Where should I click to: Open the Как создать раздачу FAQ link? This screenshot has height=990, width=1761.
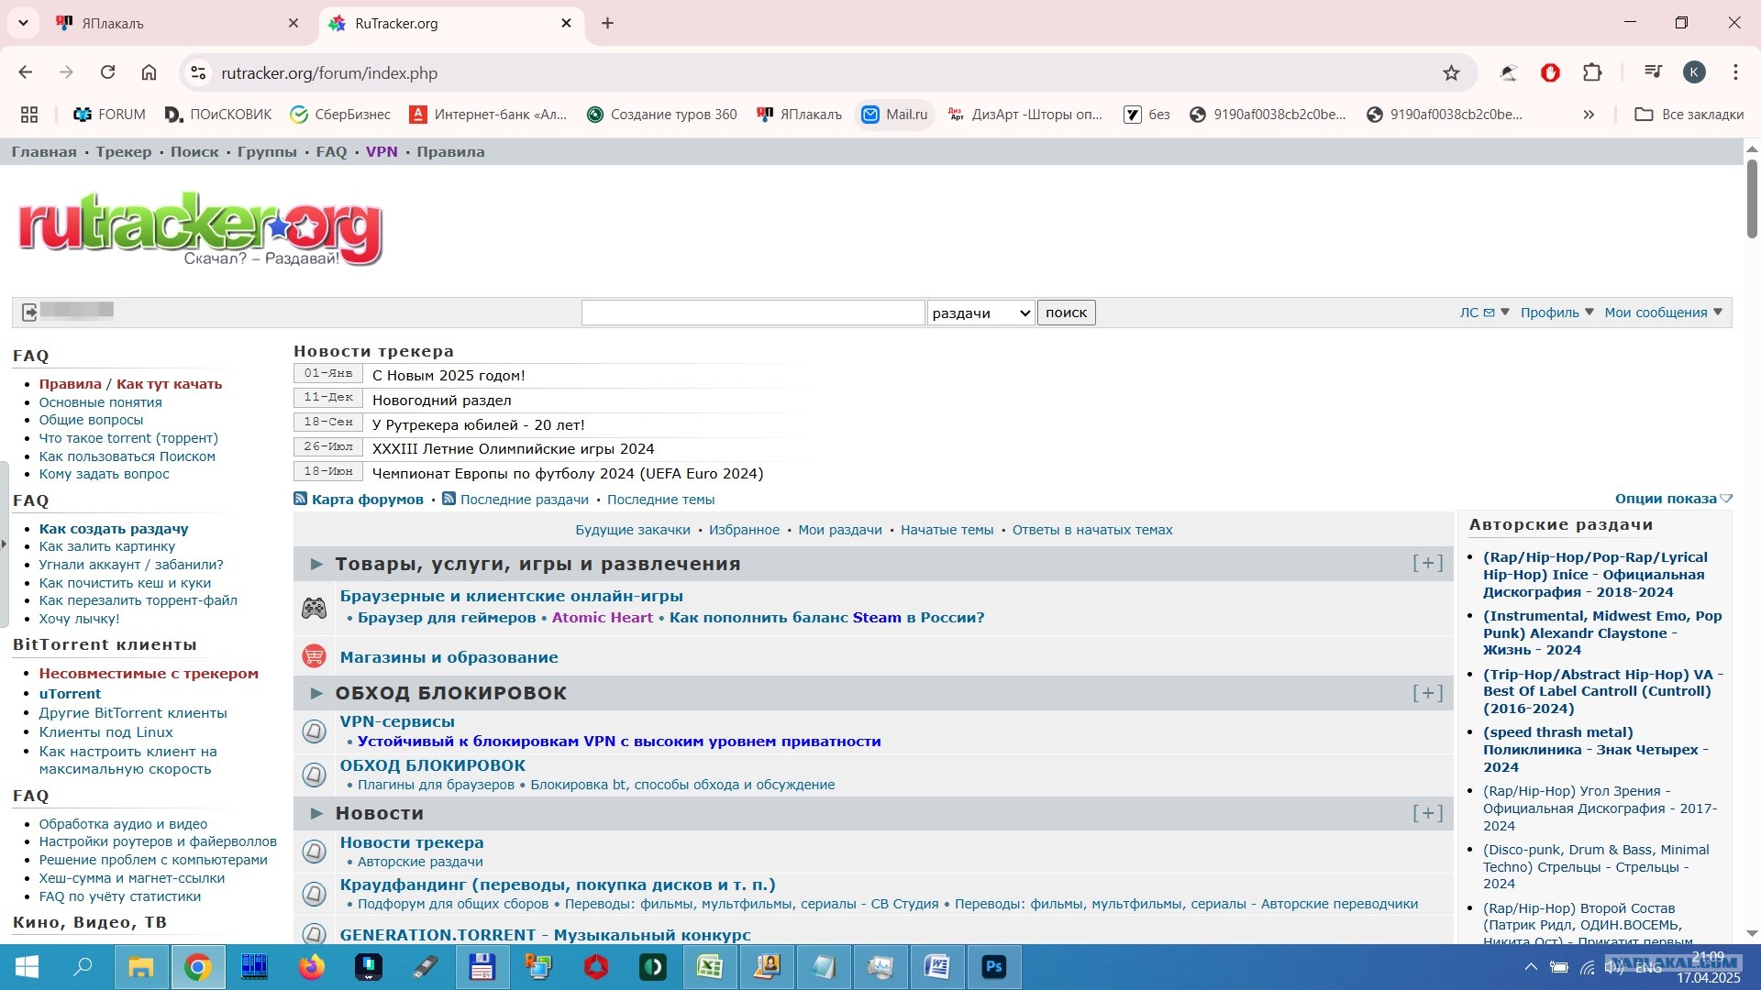tap(114, 529)
